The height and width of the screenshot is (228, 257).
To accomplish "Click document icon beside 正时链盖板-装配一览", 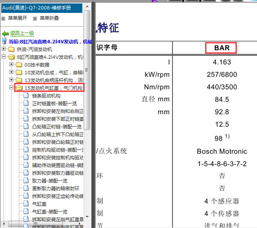I will 26,103.
